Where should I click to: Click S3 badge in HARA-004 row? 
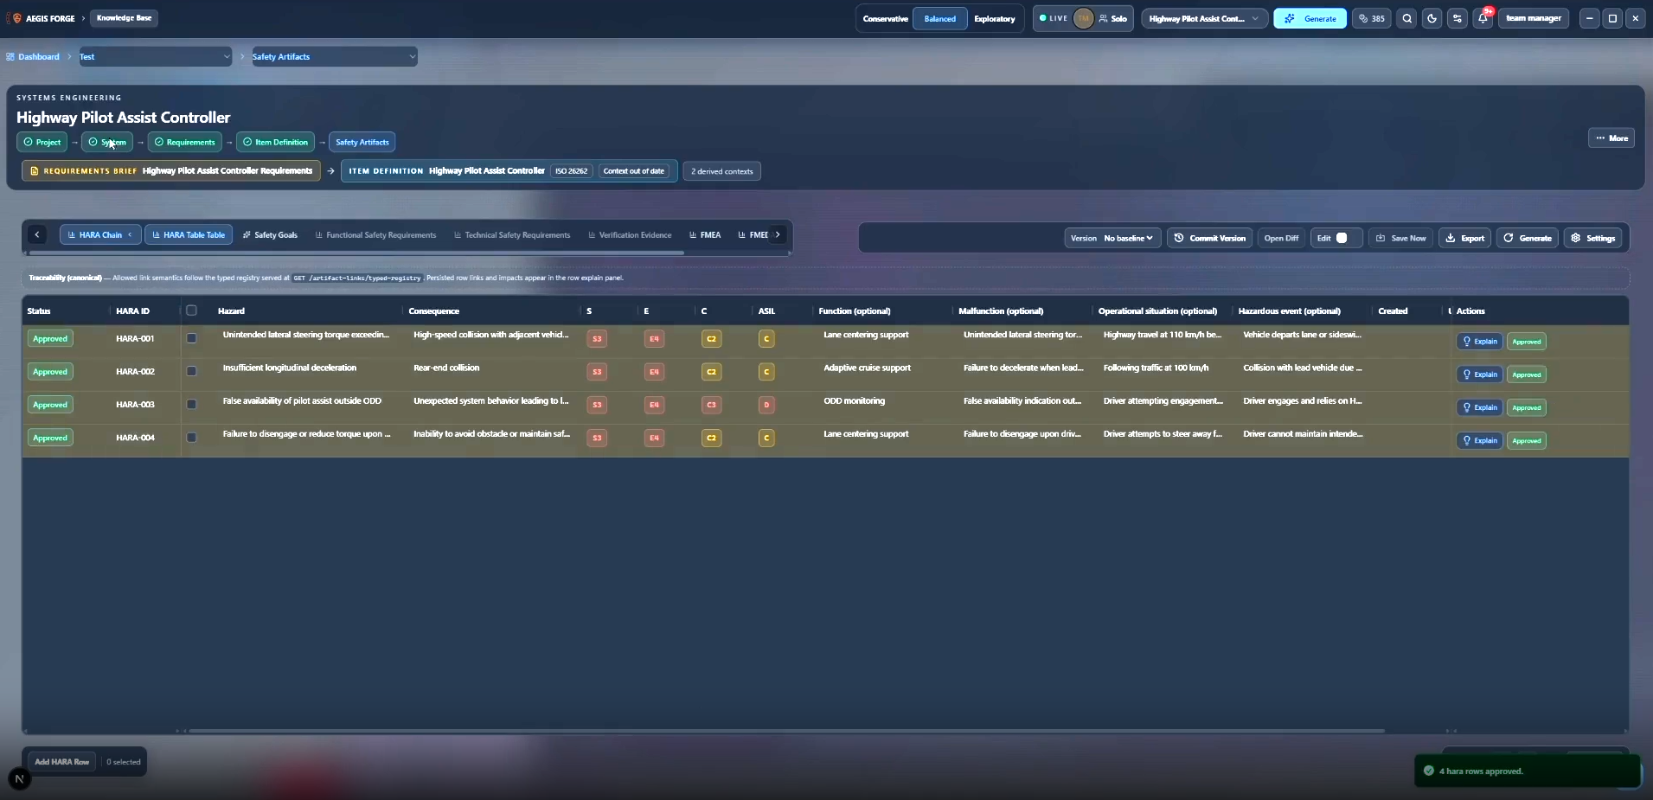point(597,438)
